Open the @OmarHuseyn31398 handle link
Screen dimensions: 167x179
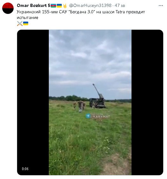[90, 5]
